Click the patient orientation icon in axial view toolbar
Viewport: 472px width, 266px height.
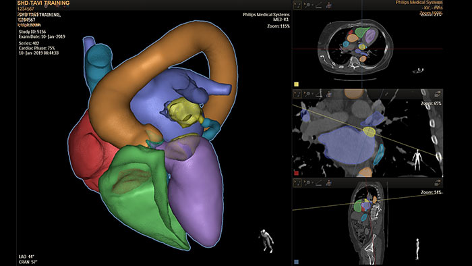coord(329,5)
